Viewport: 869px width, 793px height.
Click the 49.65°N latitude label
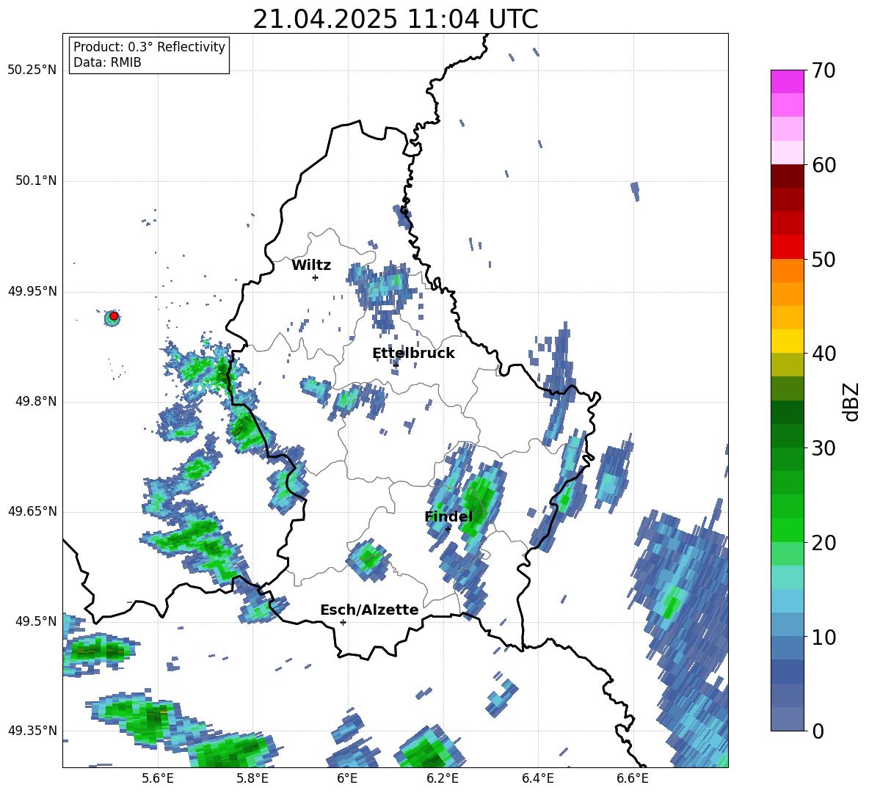click(x=32, y=511)
